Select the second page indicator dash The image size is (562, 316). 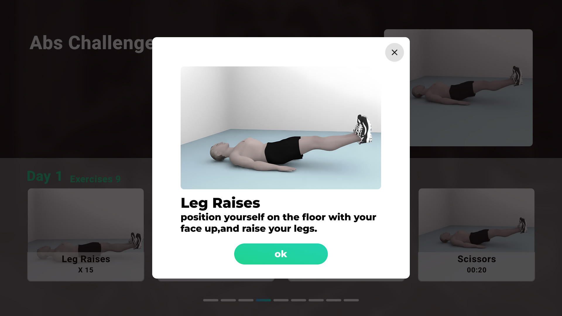[228, 300]
